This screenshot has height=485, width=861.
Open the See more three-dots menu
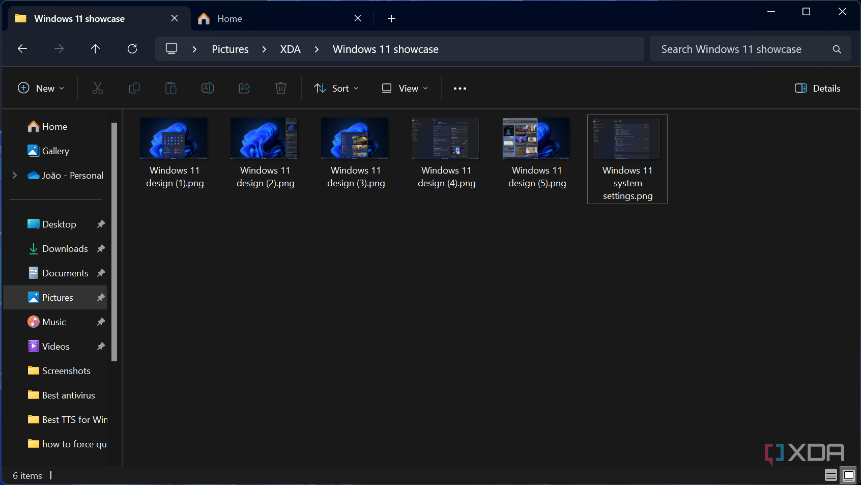460,89
